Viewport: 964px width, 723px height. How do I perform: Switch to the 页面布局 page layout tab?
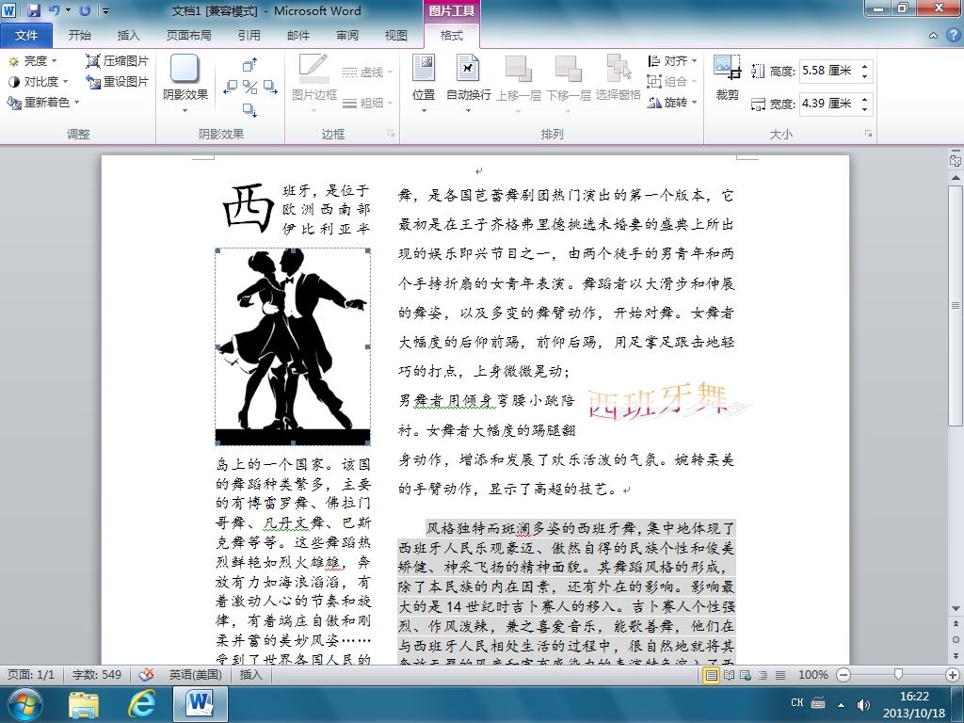point(188,36)
